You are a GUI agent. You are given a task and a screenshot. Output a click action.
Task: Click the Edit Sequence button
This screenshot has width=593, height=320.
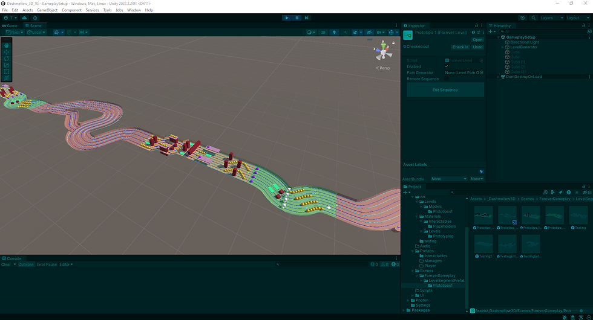[x=445, y=90]
